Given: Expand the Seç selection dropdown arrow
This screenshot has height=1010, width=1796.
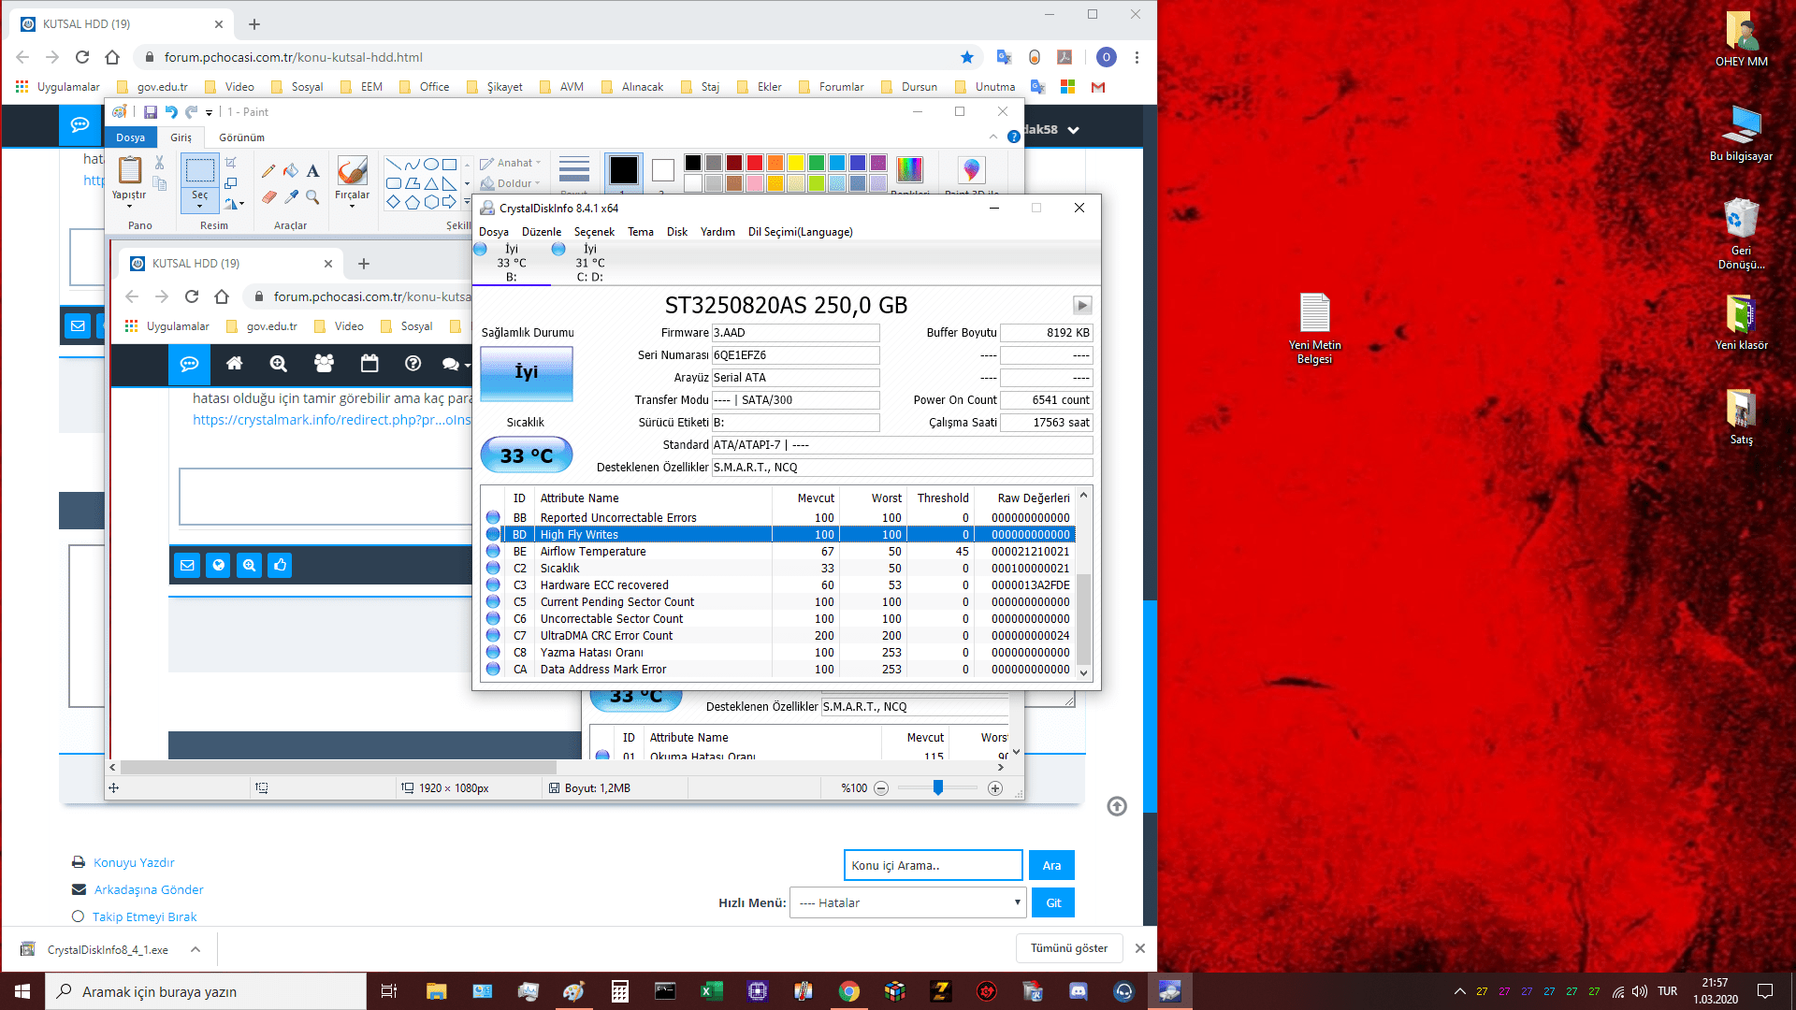Looking at the screenshot, I should [x=199, y=206].
